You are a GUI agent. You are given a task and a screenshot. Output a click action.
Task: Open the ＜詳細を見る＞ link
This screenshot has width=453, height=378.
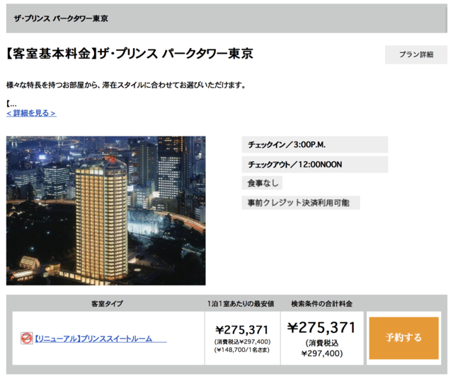[31, 113]
